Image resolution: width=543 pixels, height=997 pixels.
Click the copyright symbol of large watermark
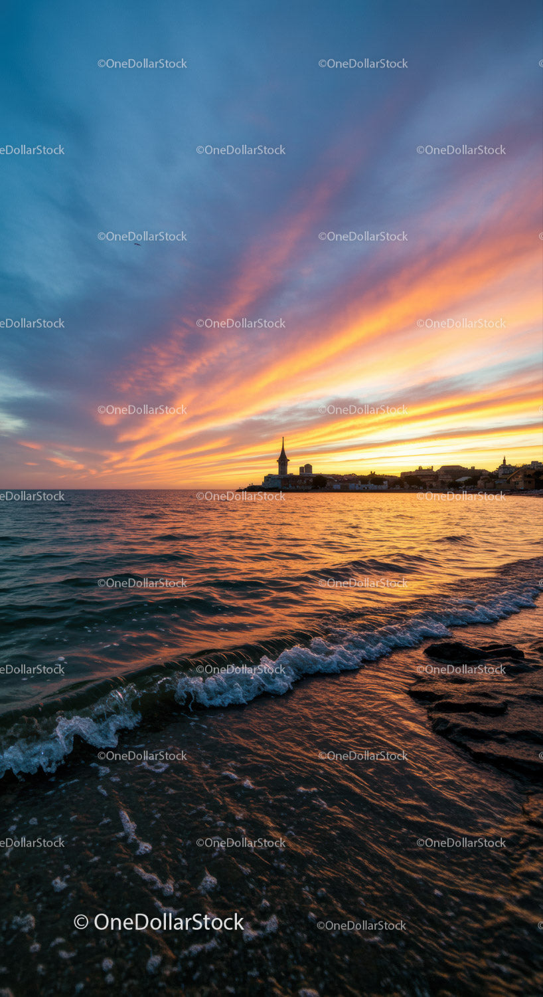click(x=81, y=922)
